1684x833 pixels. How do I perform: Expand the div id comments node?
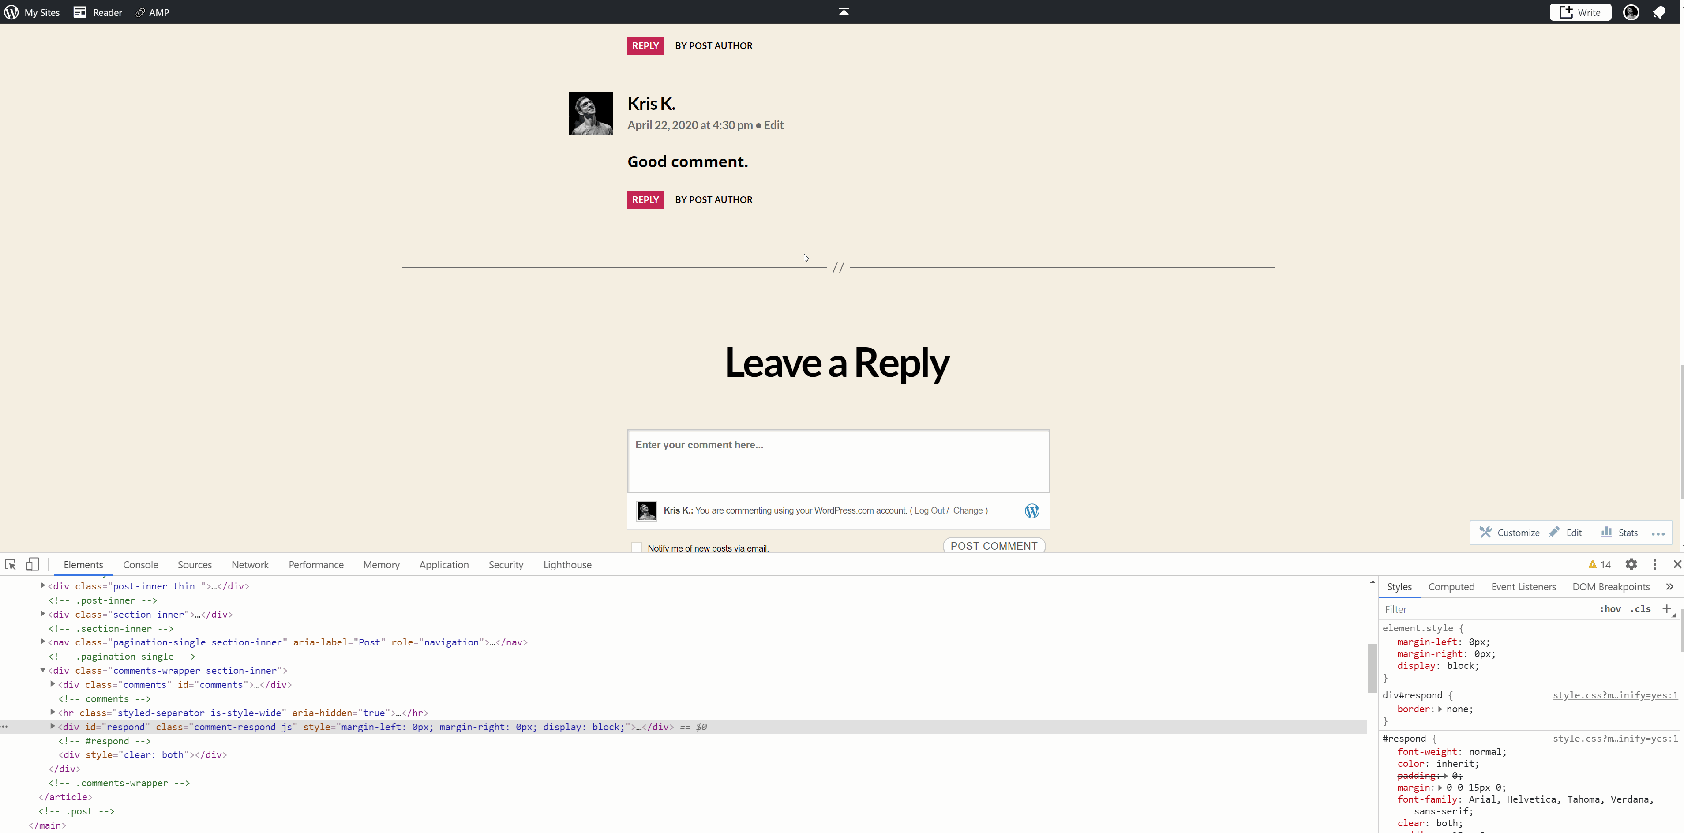pyautogui.click(x=53, y=685)
